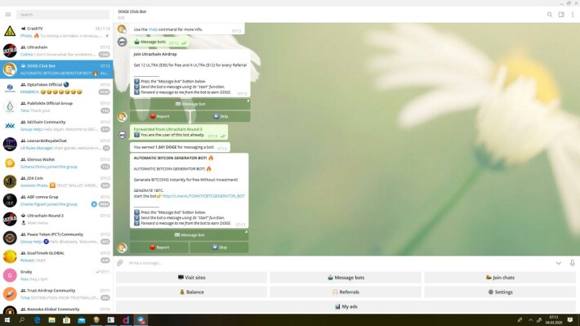Open the AUTOMATICBTCGENERATOR_BOT link
The image size is (580, 326).
203,196
